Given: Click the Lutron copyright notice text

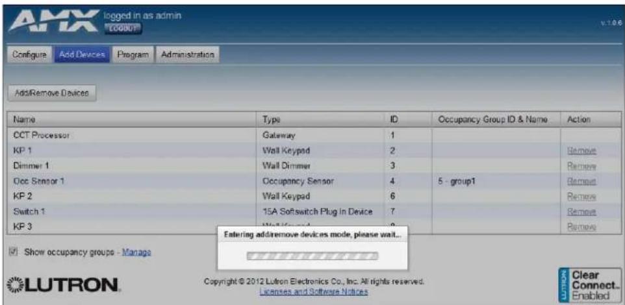Looking at the screenshot, I should [x=314, y=282].
